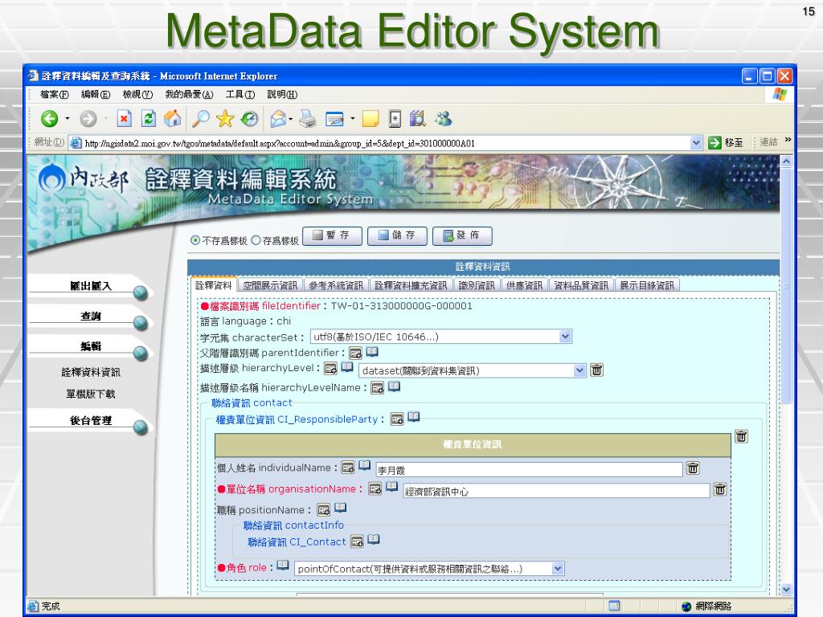Click the 詮釋資料資訊 sidebar link
The image size is (823, 617).
pos(90,373)
